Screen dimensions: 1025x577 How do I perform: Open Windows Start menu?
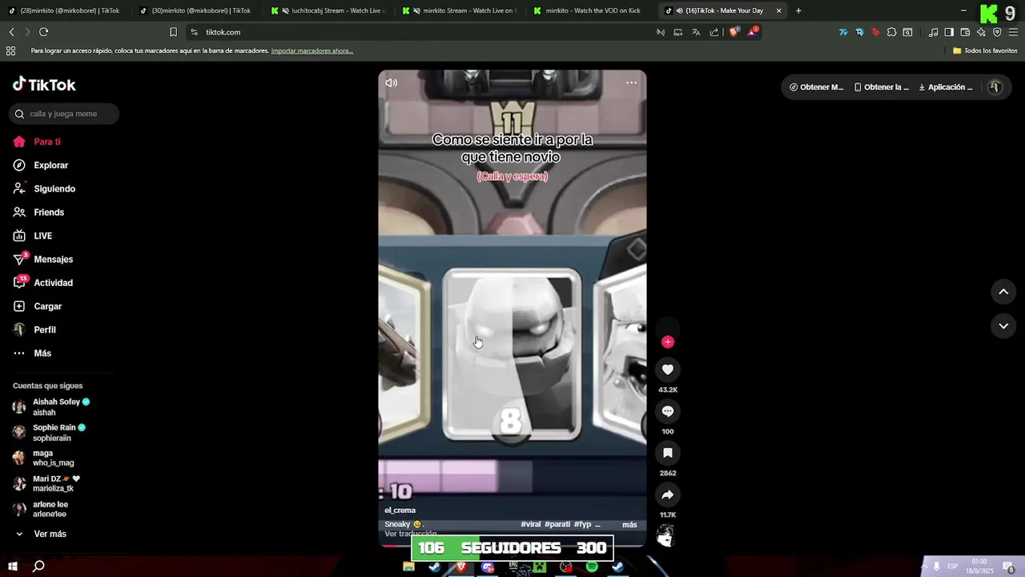coord(13,567)
